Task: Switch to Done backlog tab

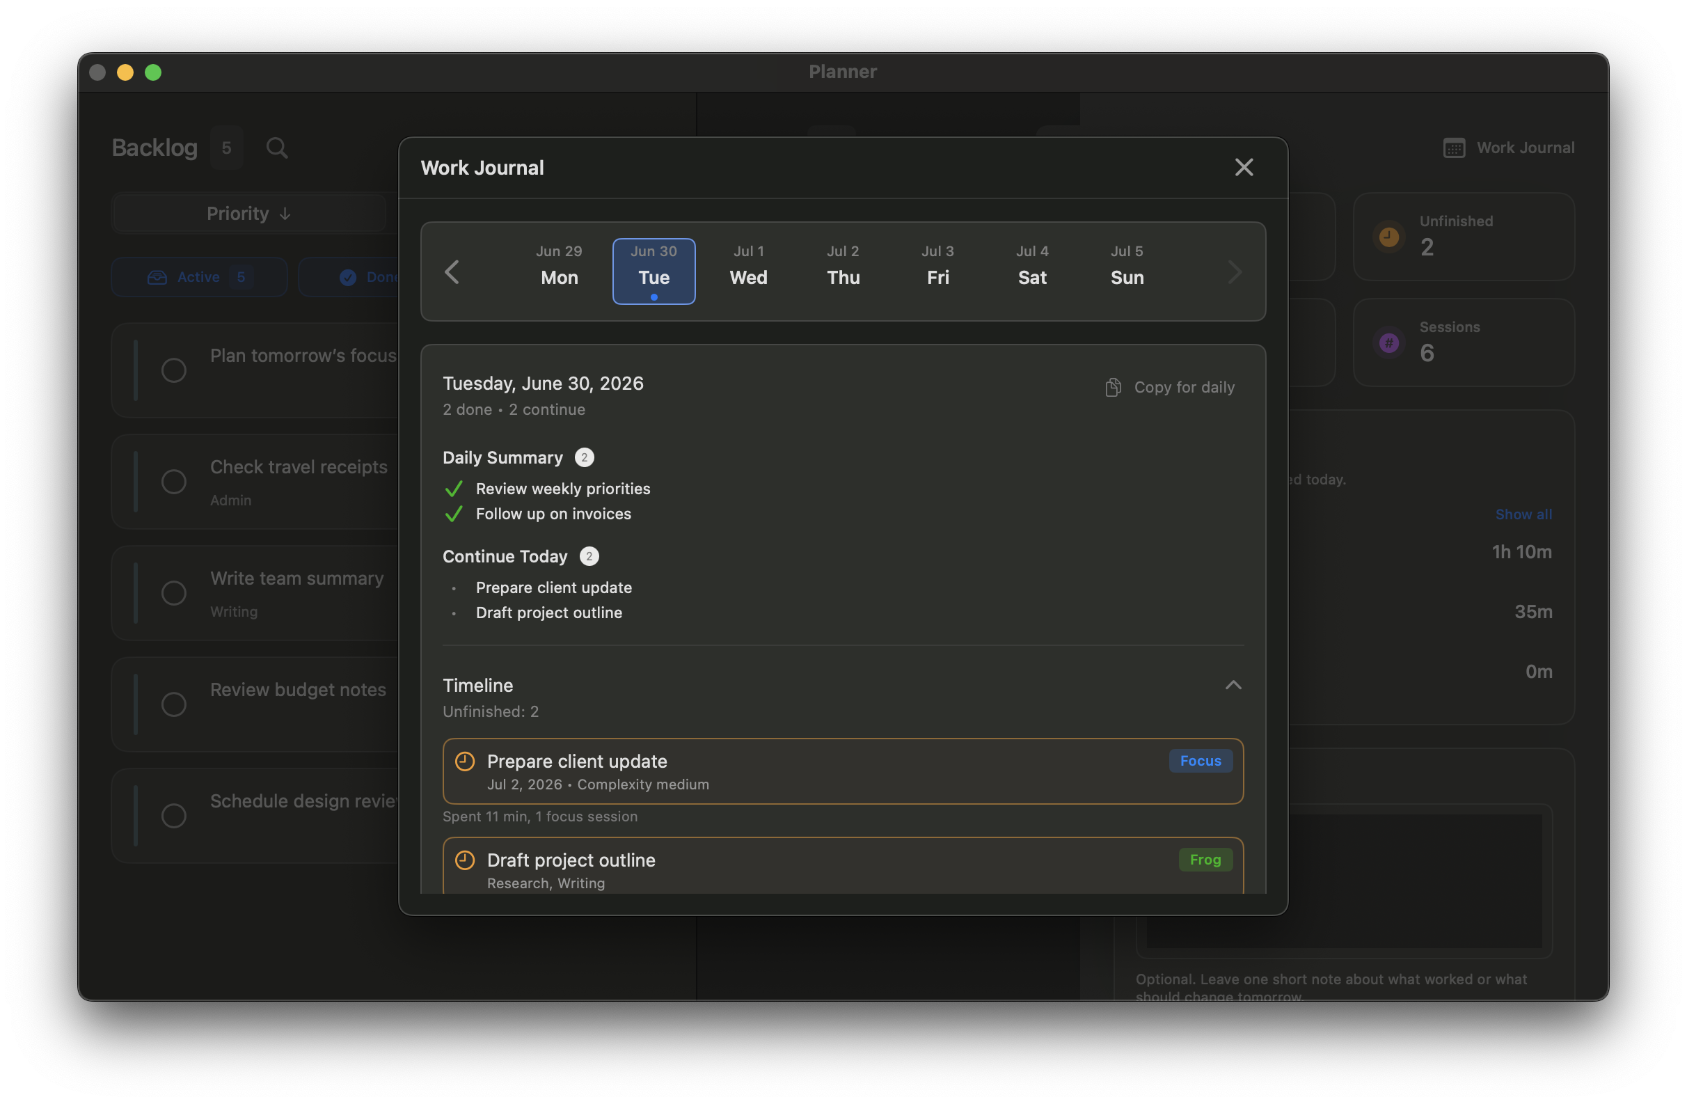Action: [349, 277]
